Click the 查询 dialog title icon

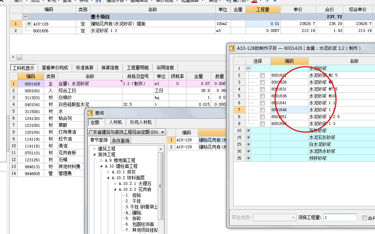90,113
